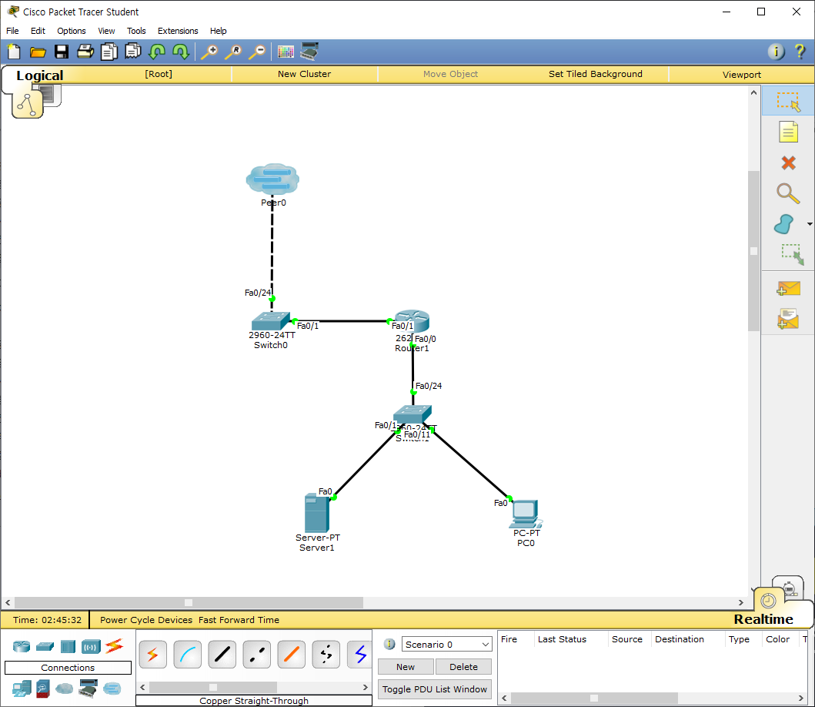This screenshot has height=707, width=815.
Task: Select the Inspect magnifier tool
Action: [x=788, y=193]
